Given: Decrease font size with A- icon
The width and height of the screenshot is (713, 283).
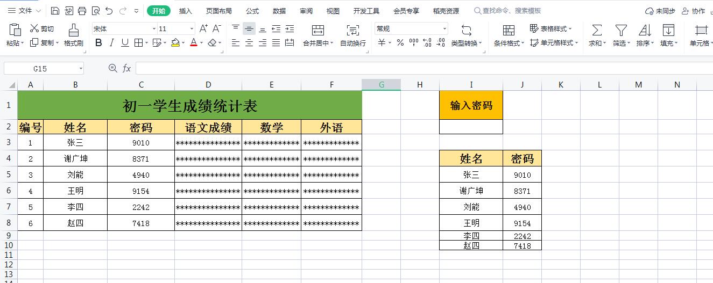Looking at the screenshot, I should (x=217, y=29).
